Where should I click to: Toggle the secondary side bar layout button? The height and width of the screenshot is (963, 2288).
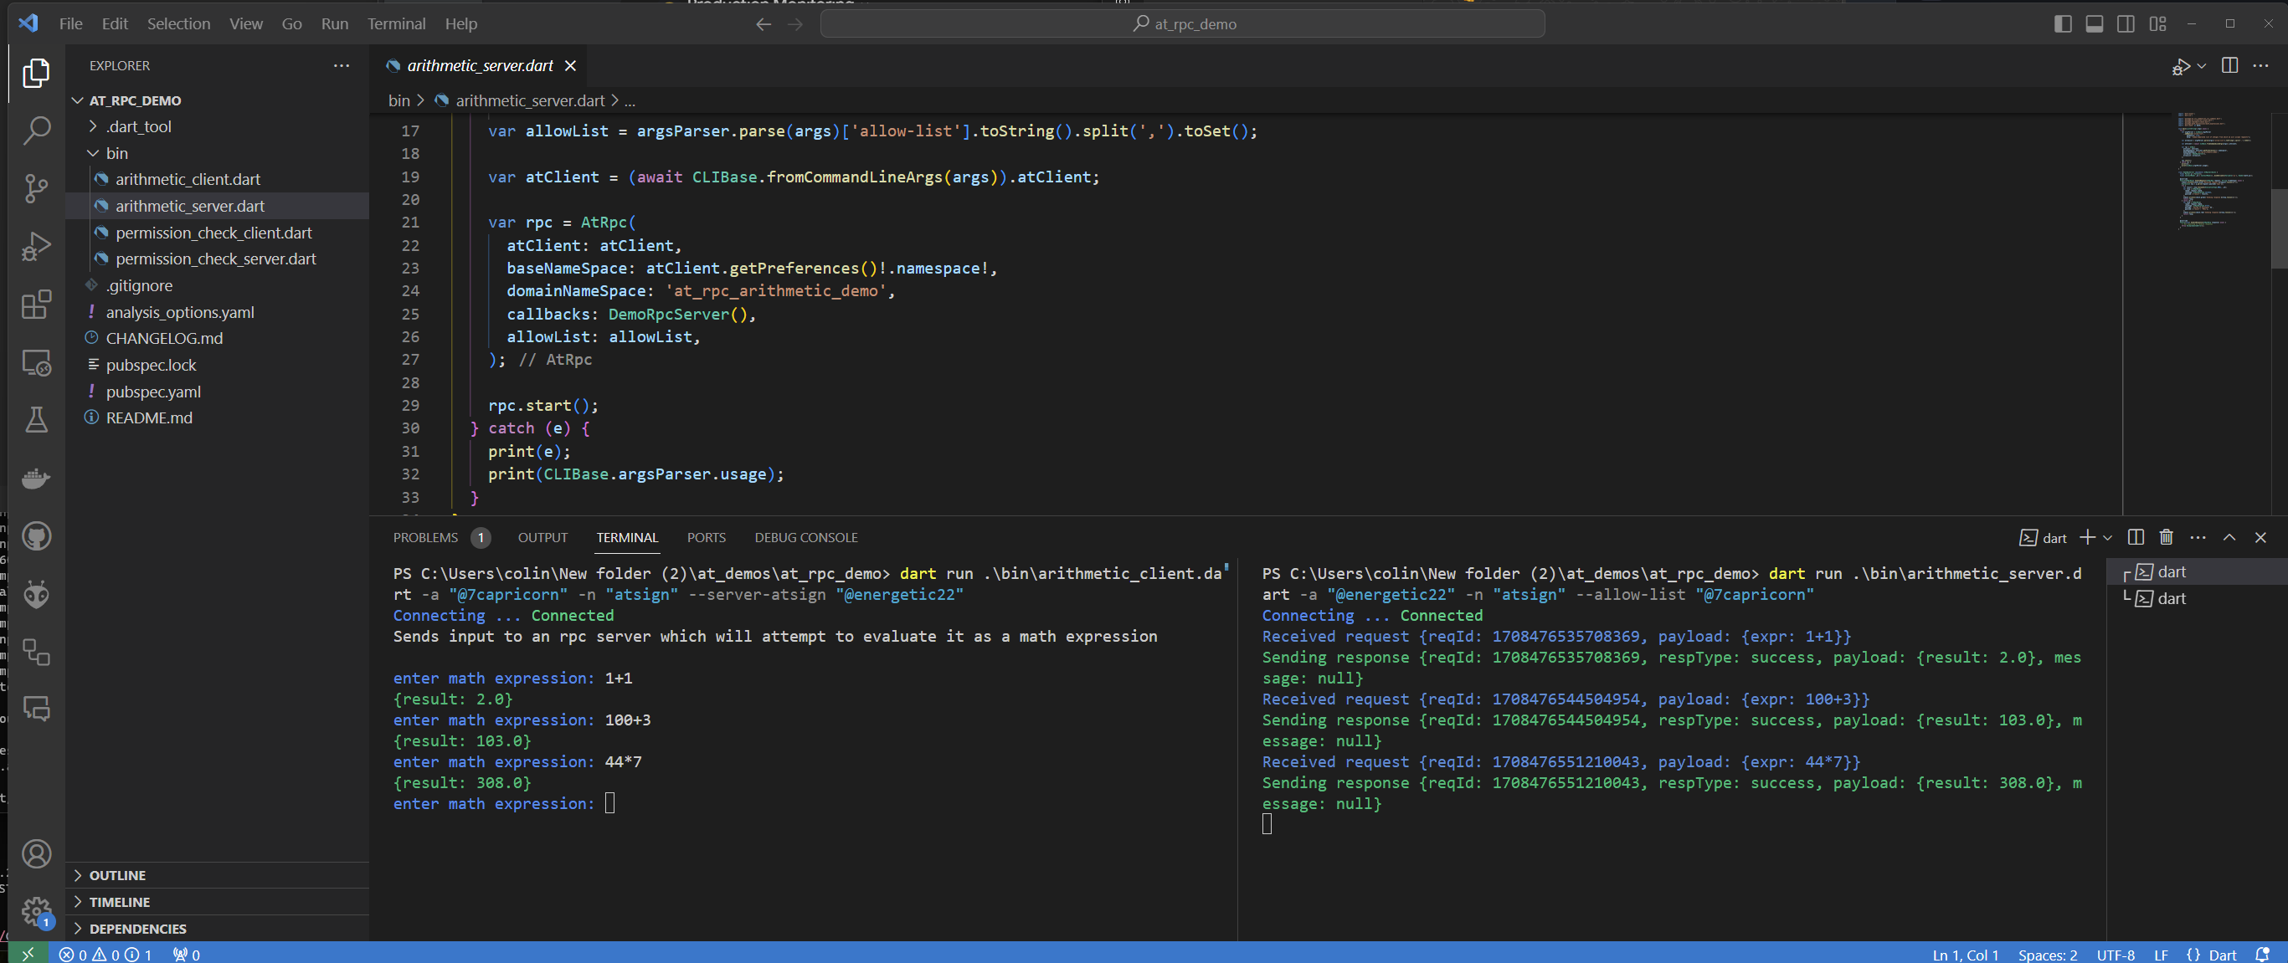click(2126, 24)
